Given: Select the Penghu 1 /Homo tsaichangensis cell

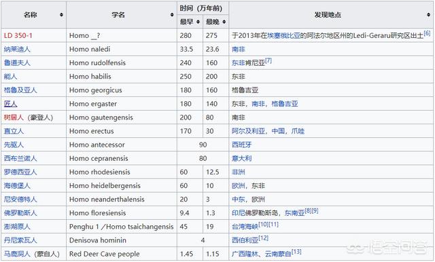Looking at the screenshot, I should [x=122, y=227].
